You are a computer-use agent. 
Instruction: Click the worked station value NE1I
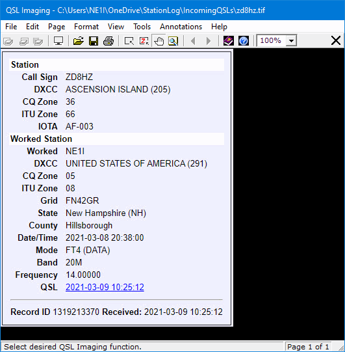click(x=75, y=152)
